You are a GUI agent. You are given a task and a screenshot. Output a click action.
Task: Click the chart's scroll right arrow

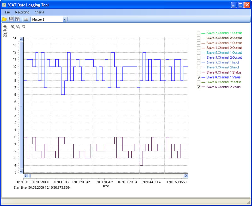click(186, 176)
